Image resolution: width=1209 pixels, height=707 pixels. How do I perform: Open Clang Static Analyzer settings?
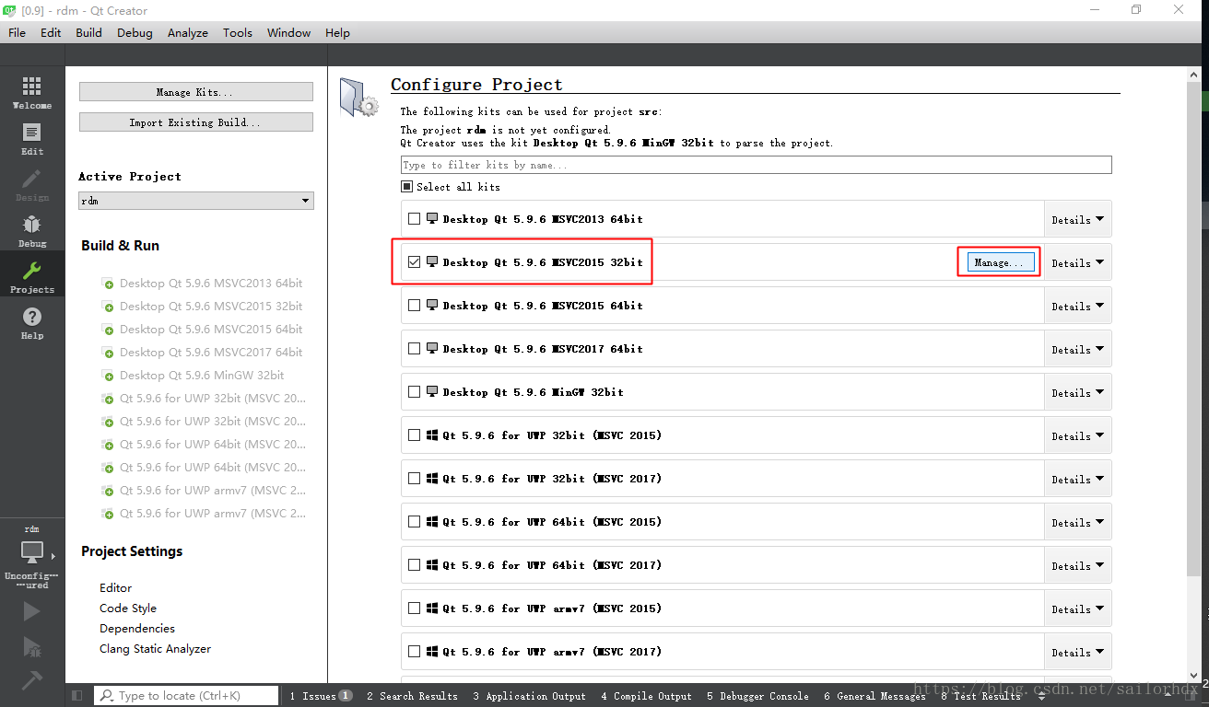(155, 648)
